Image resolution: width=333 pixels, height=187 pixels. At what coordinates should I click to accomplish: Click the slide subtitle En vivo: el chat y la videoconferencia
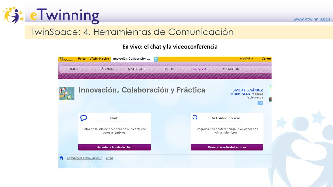170,47
